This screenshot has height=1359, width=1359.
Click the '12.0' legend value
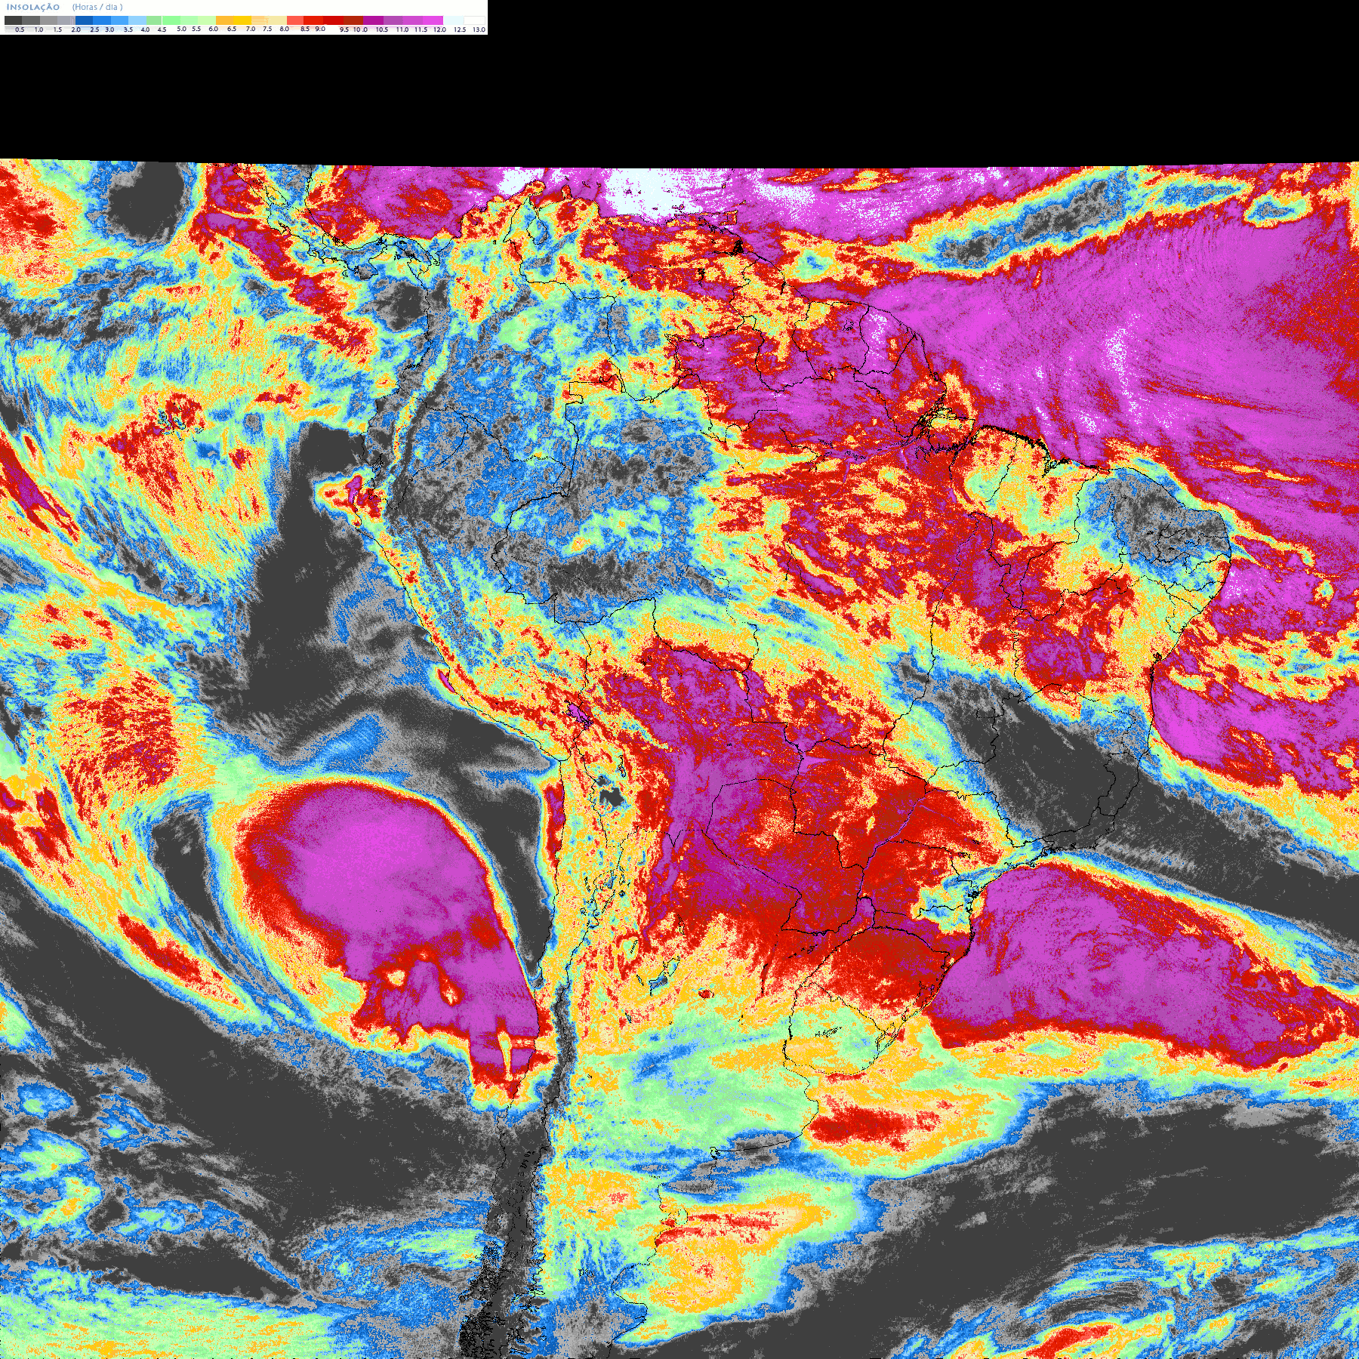(439, 29)
